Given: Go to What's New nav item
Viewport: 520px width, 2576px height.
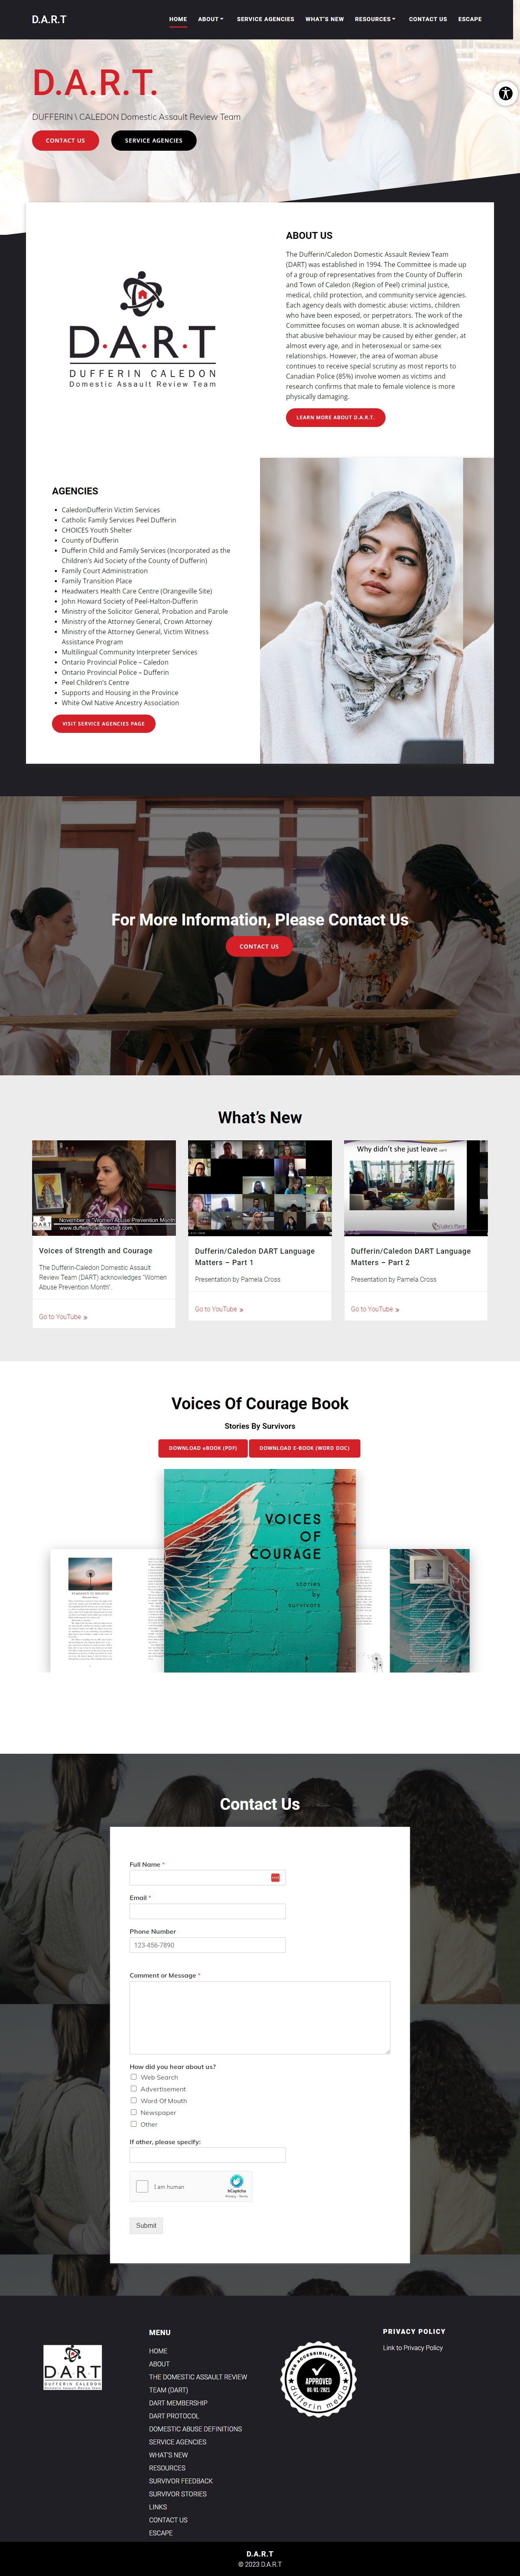Looking at the screenshot, I should click(x=324, y=19).
